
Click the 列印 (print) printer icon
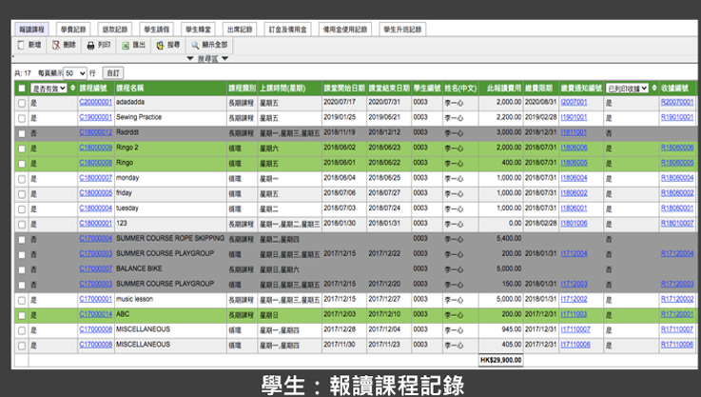90,45
